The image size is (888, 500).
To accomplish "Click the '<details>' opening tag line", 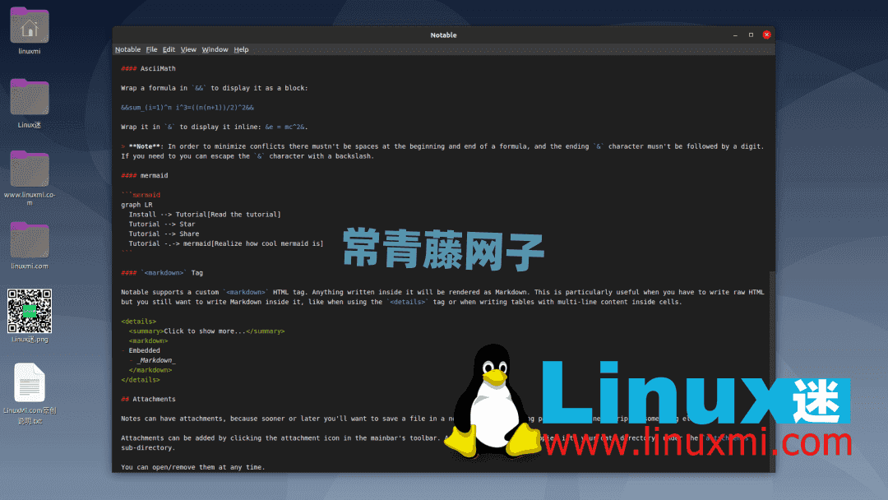I will 138,322.
